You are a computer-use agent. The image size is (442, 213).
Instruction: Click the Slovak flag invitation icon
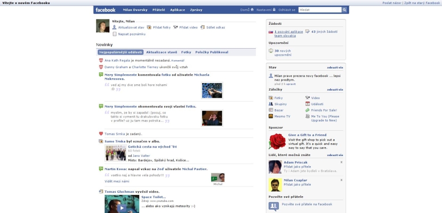tap(271, 32)
